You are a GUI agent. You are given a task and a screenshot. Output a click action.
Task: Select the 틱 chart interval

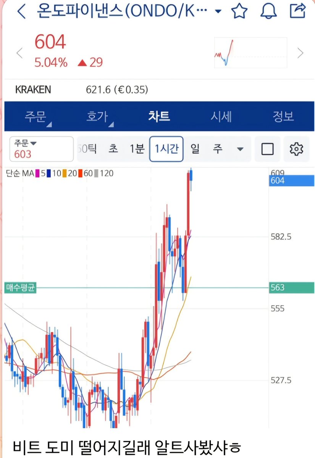point(87,149)
